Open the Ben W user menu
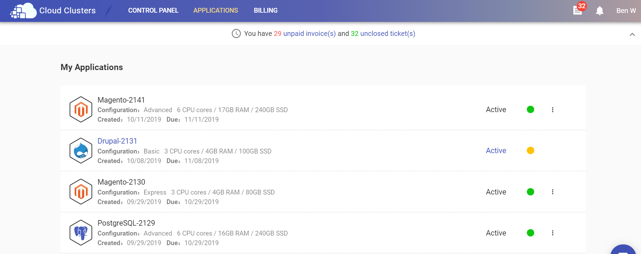Viewport: 641px width, 254px height. click(626, 11)
